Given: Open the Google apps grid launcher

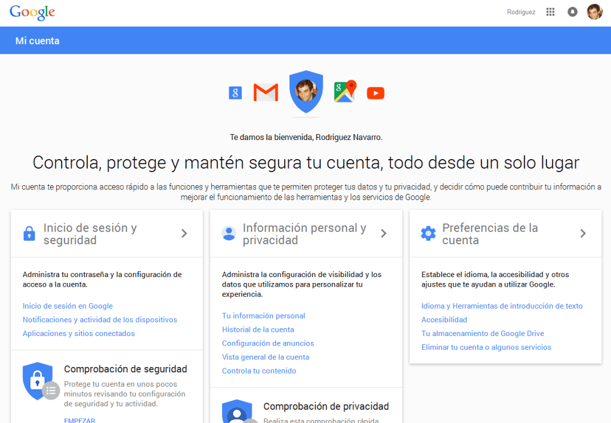Looking at the screenshot, I should coord(550,11).
